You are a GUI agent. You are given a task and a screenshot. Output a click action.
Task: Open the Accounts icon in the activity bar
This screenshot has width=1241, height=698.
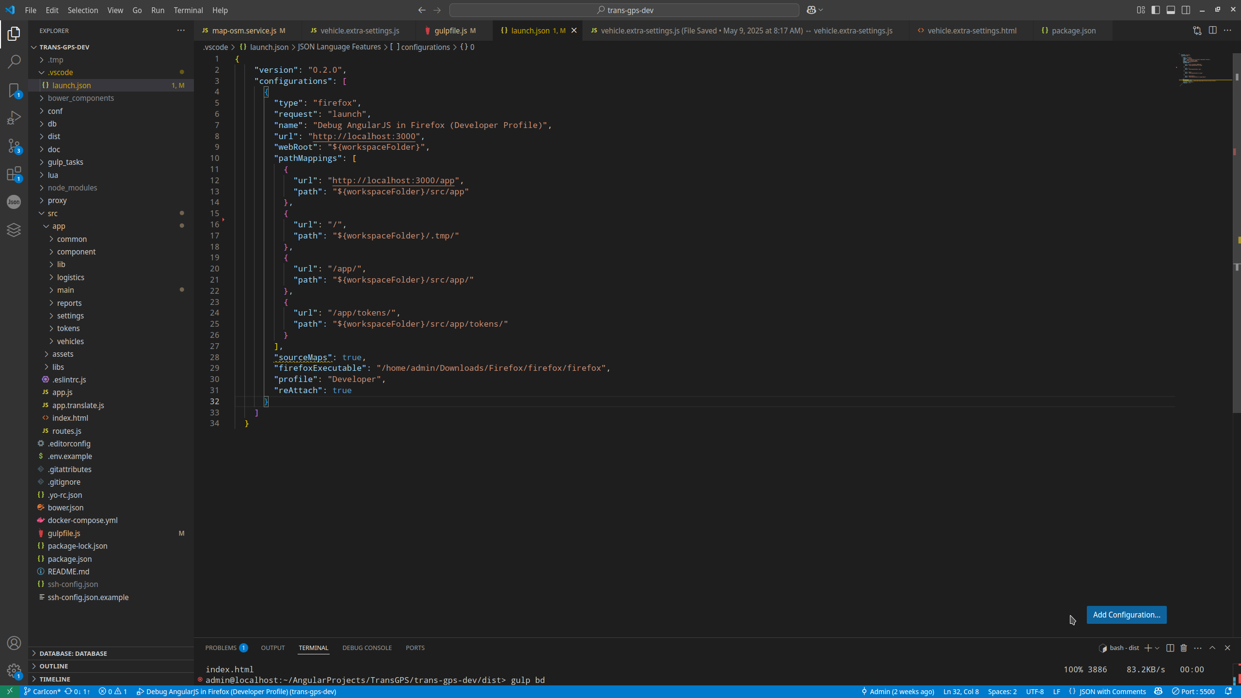(x=14, y=643)
